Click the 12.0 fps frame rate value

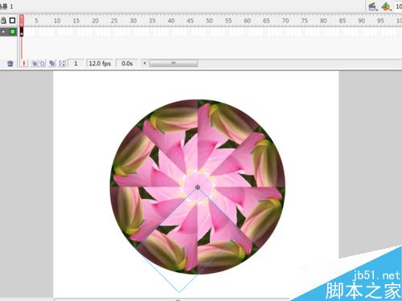click(x=100, y=63)
